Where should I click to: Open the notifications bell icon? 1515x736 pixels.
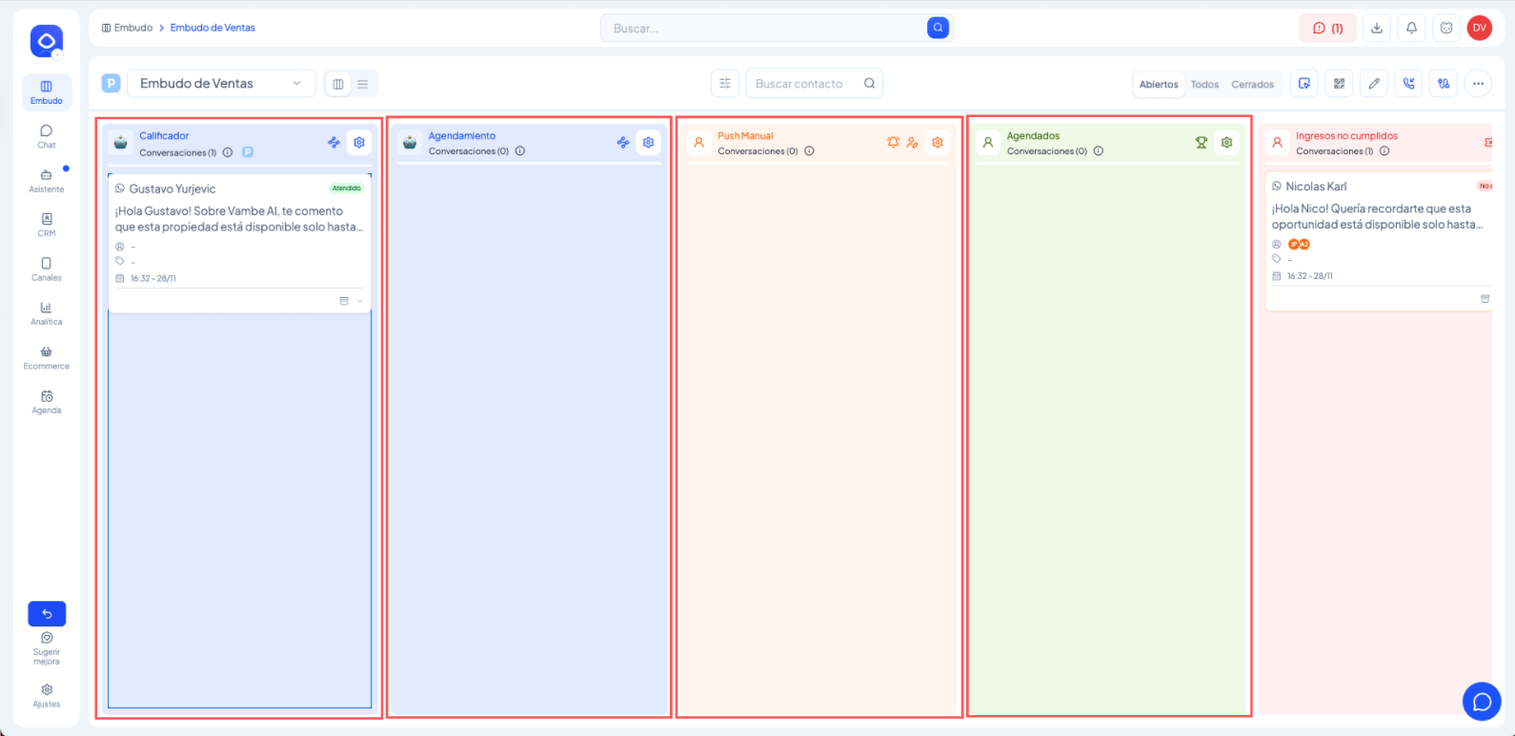(1411, 29)
